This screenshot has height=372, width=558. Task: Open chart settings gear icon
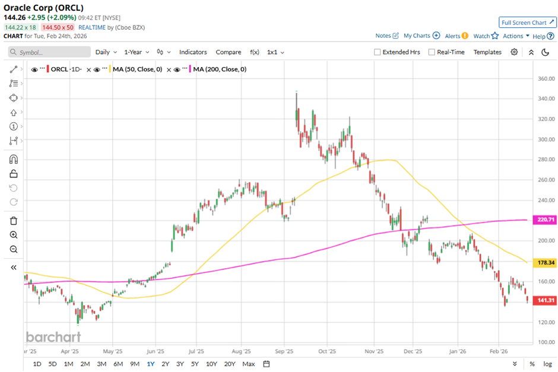514,52
